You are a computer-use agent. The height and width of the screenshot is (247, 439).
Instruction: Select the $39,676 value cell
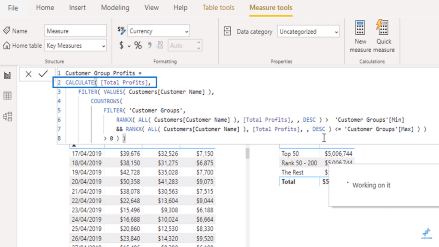coord(130,154)
